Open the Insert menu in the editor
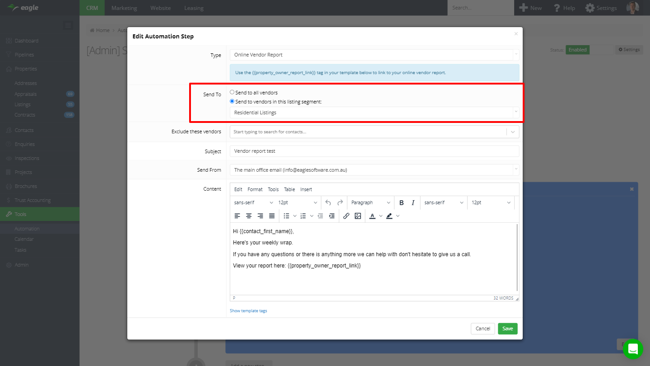The height and width of the screenshot is (366, 650). pos(306,189)
